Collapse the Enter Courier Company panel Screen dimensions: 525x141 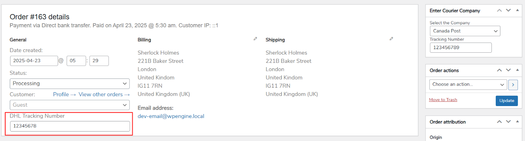coord(517,10)
